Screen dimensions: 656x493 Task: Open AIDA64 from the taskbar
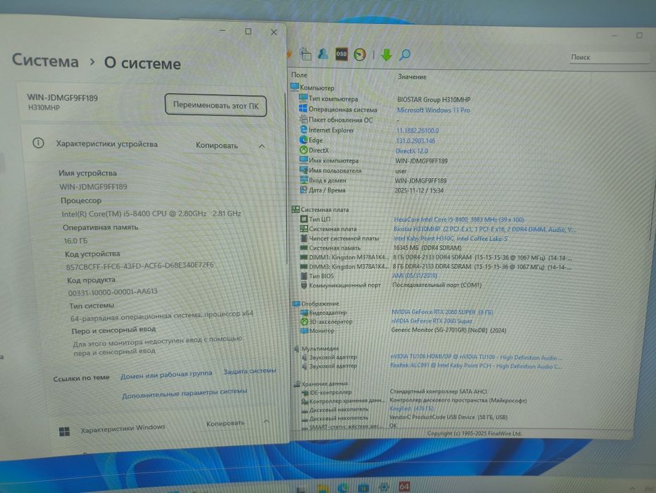[x=404, y=486]
